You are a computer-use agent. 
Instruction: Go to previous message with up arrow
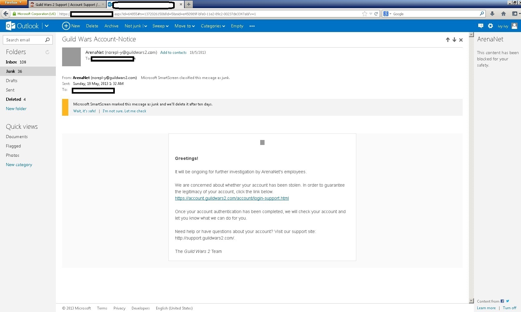point(448,40)
